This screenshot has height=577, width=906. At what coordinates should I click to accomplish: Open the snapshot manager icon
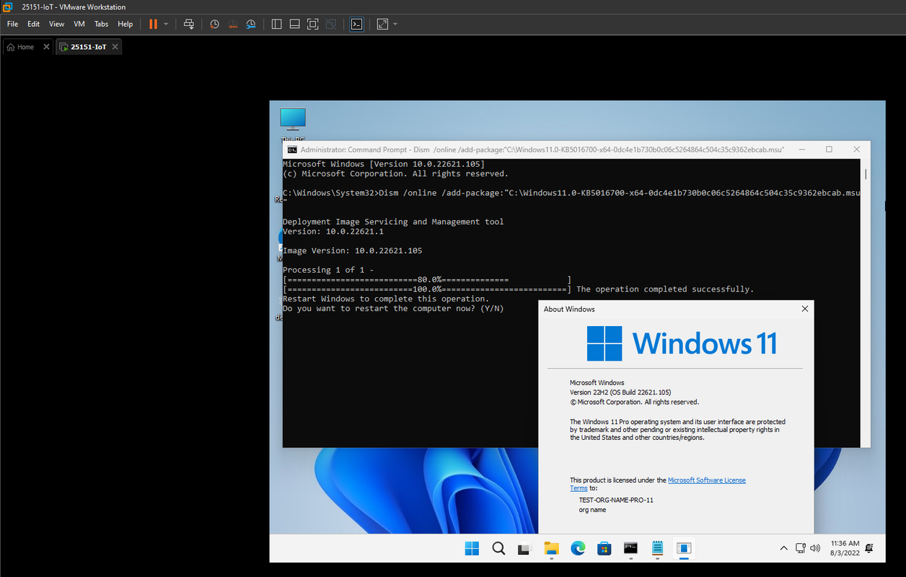pyautogui.click(x=251, y=24)
